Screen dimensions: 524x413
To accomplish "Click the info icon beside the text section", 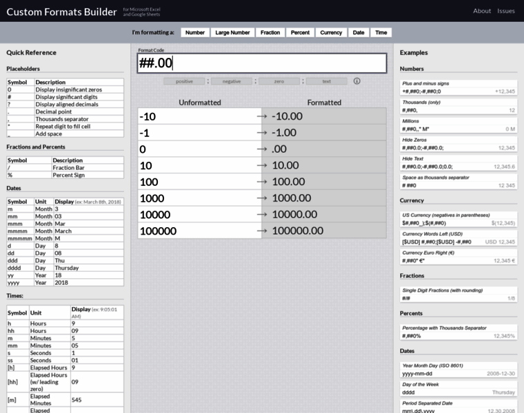I will (356, 81).
